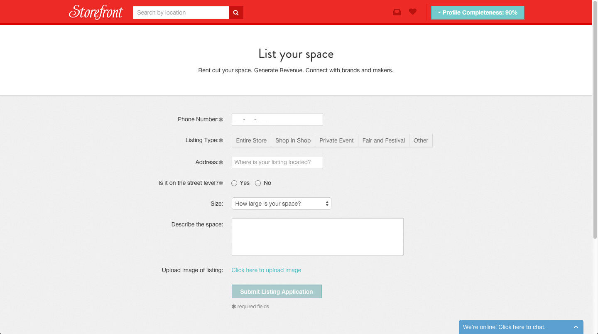598x334 pixels.
Task: Open the 'How large is your space?' dropdown
Action: [x=281, y=204]
